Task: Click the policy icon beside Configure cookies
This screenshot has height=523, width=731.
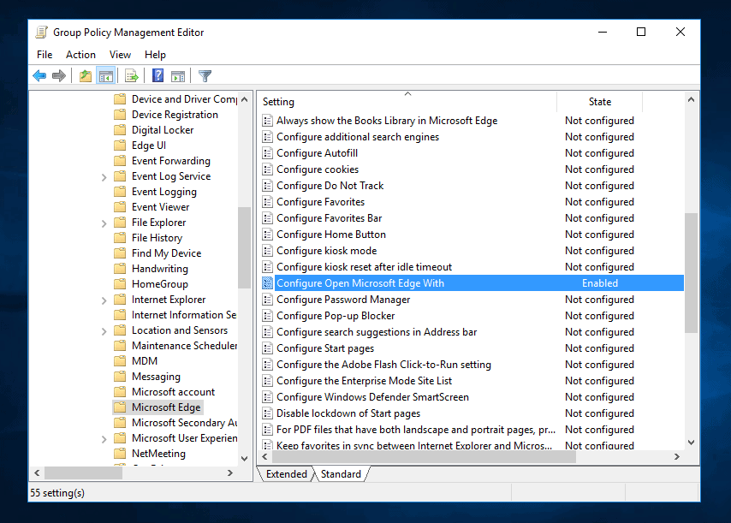Action: pyautogui.click(x=267, y=169)
